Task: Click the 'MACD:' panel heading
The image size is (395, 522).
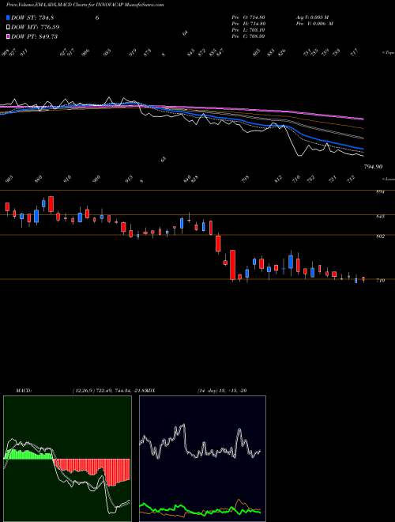Action: 24,391
